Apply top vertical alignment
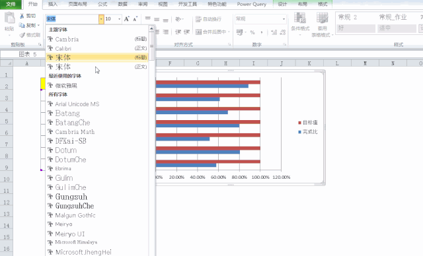 (x=147, y=19)
